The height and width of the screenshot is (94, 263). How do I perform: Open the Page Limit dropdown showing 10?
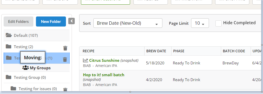pos(200,23)
